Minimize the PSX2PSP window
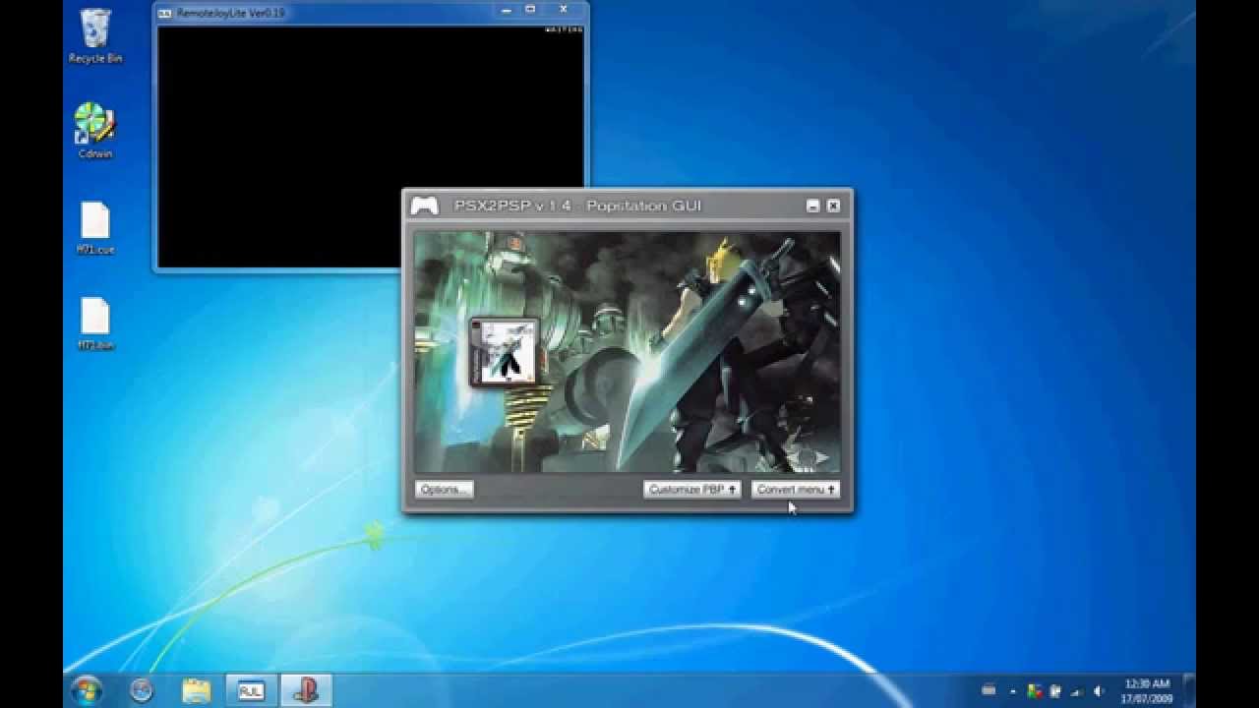 coord(812,206)
